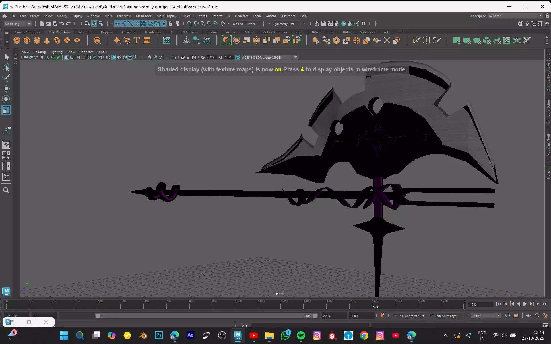
Task: Click the Render current frame icon
Action: pyautogui.click(x=324, y=24)
